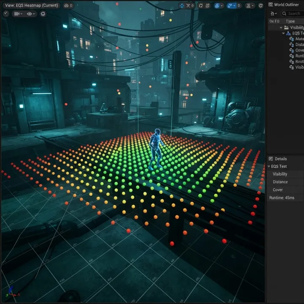304x304 pixels.
Task: Select the Dista... row in the outliner
Action: [296, 45]
